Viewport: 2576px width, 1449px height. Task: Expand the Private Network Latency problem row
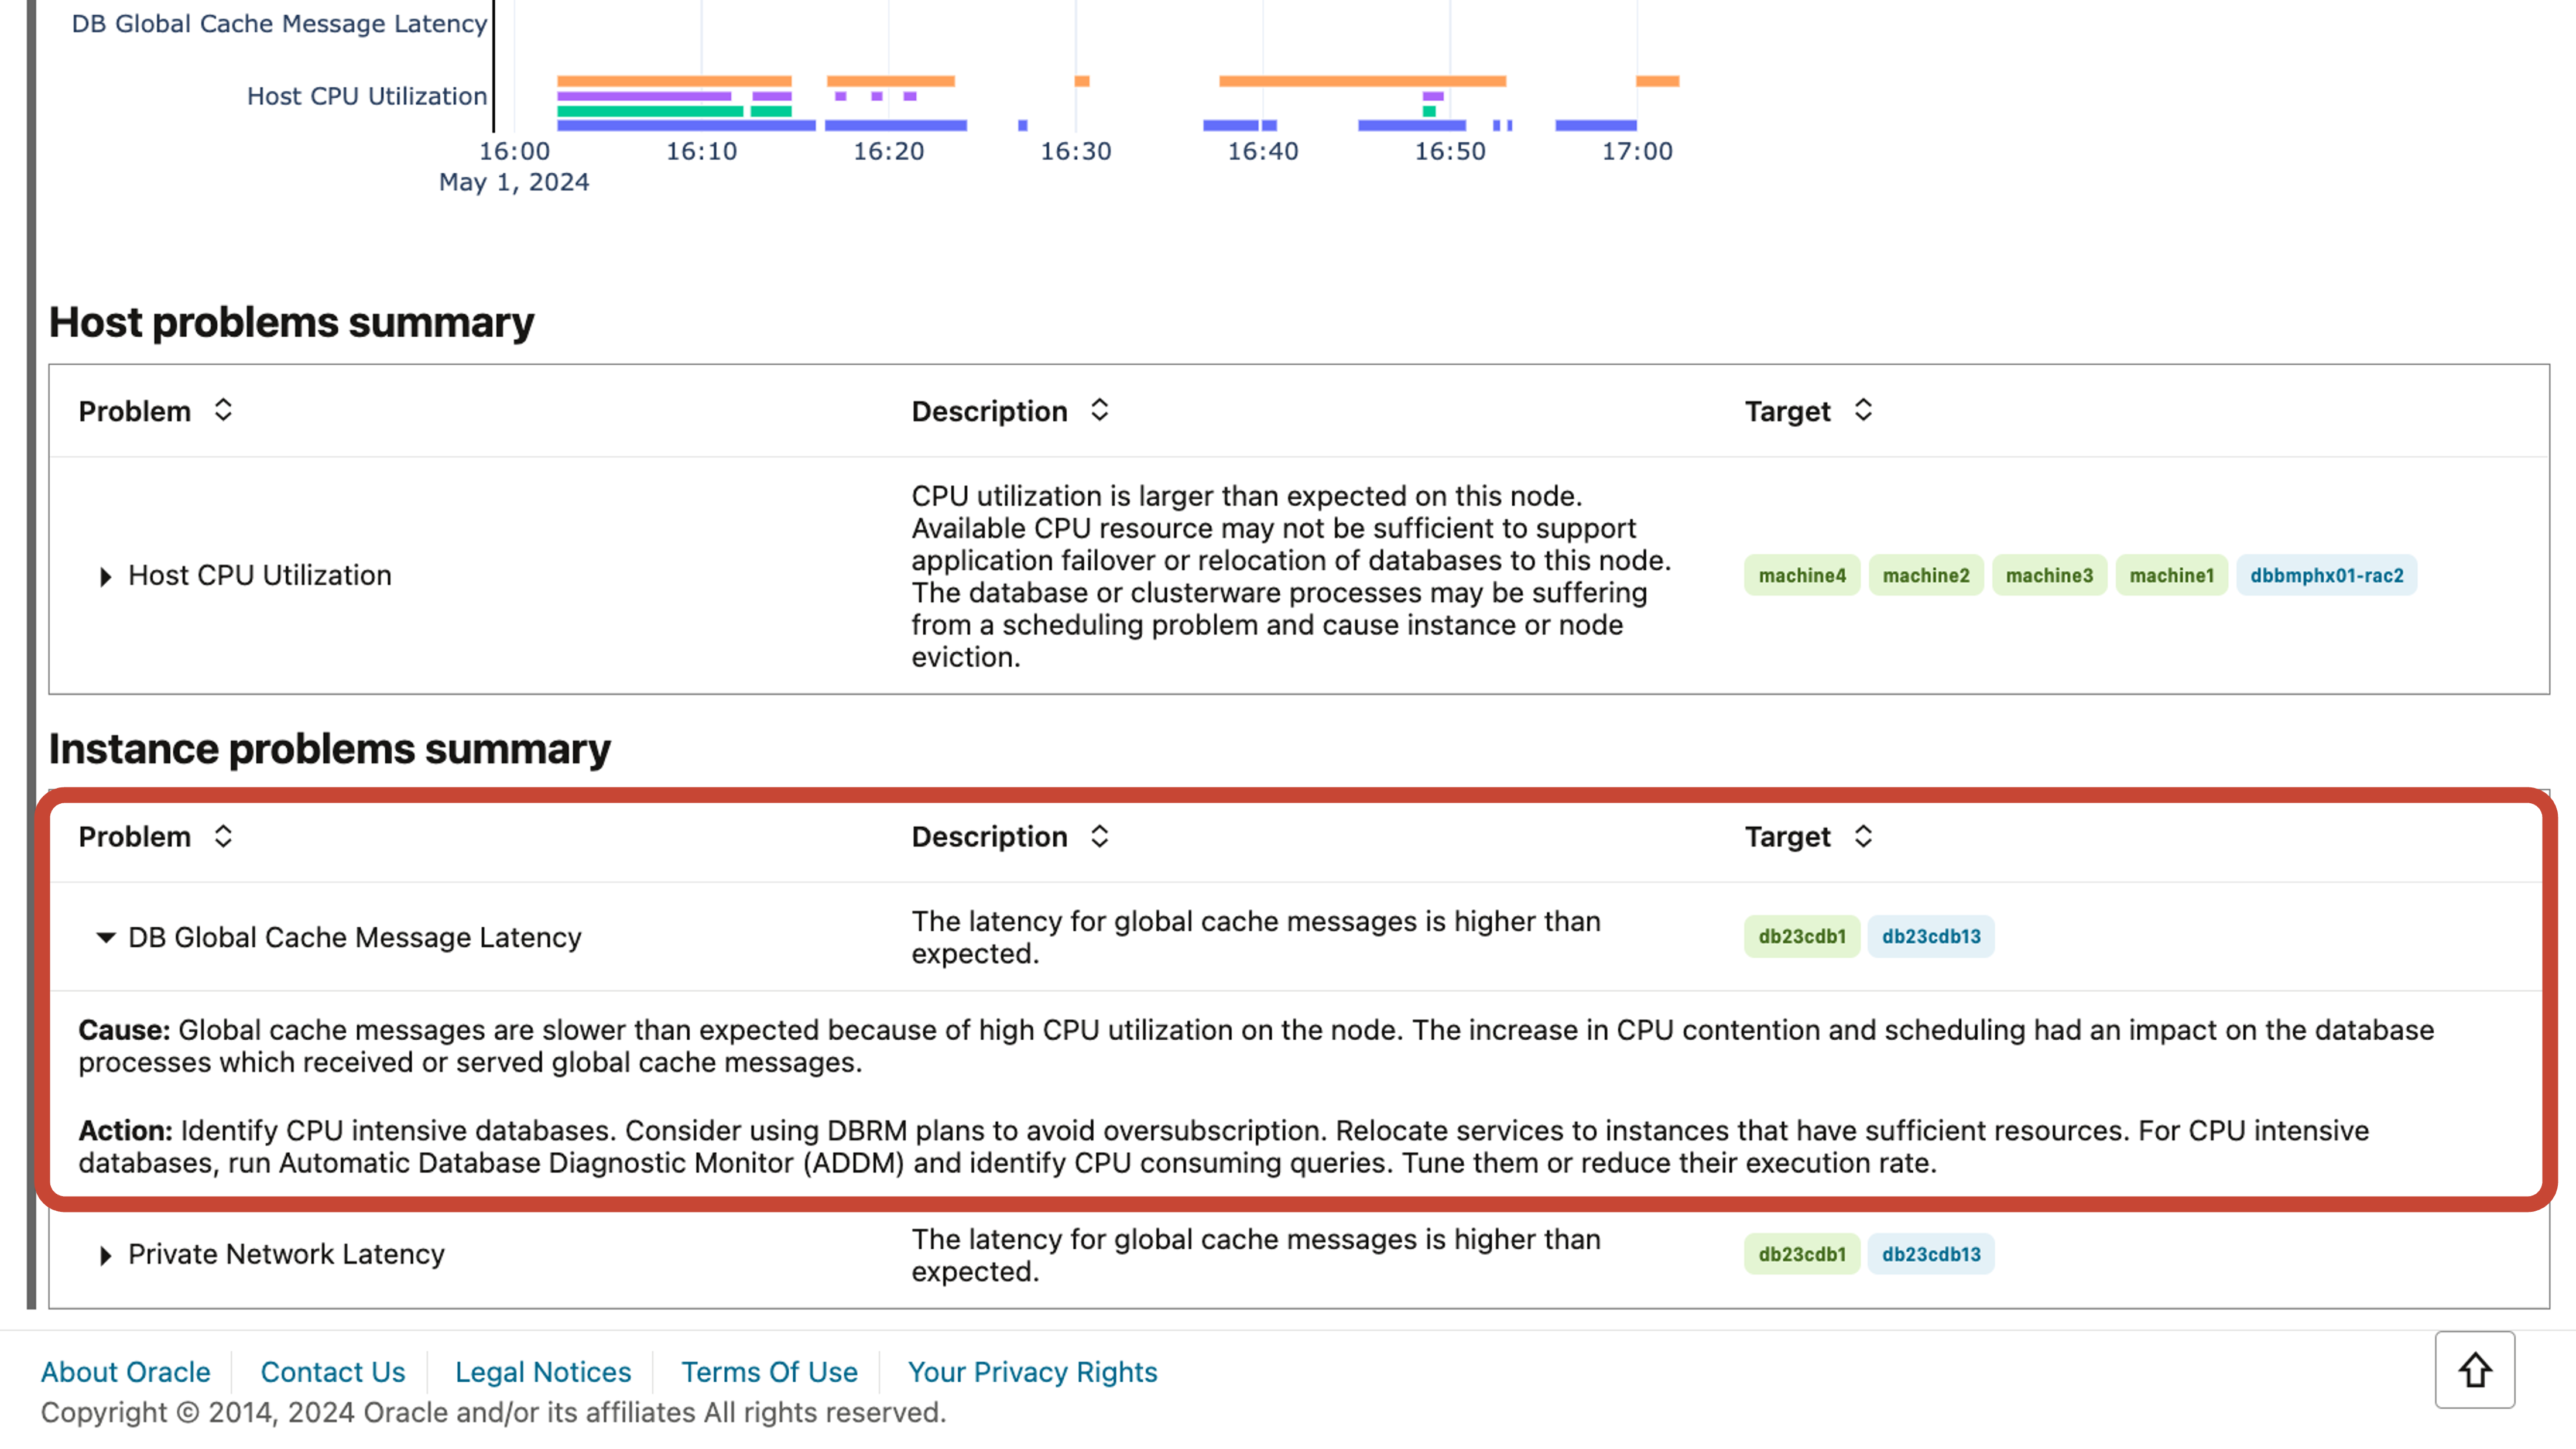[106, 1255]
